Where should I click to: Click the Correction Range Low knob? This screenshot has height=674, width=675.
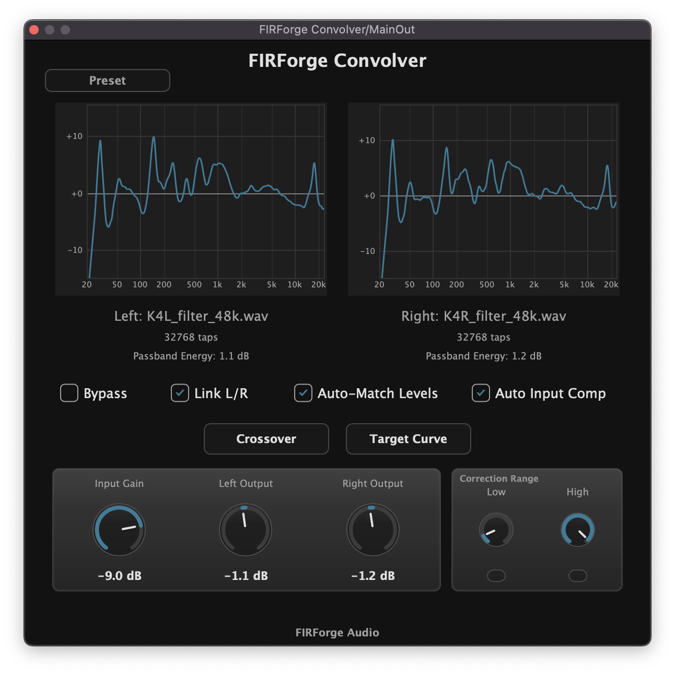coord(496,530)
